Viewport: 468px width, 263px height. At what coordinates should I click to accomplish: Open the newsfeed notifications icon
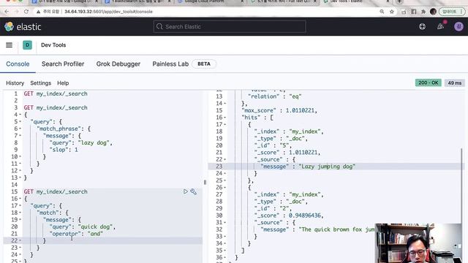click(x=440, y=26)
